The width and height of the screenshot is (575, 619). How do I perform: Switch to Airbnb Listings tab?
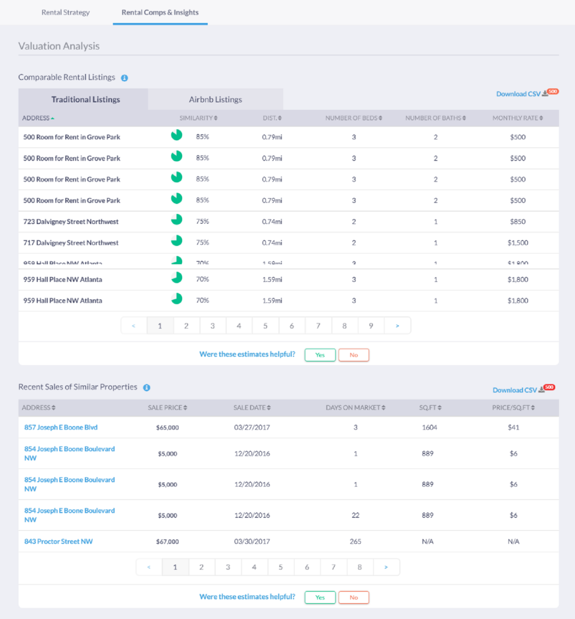coord(215,100)
